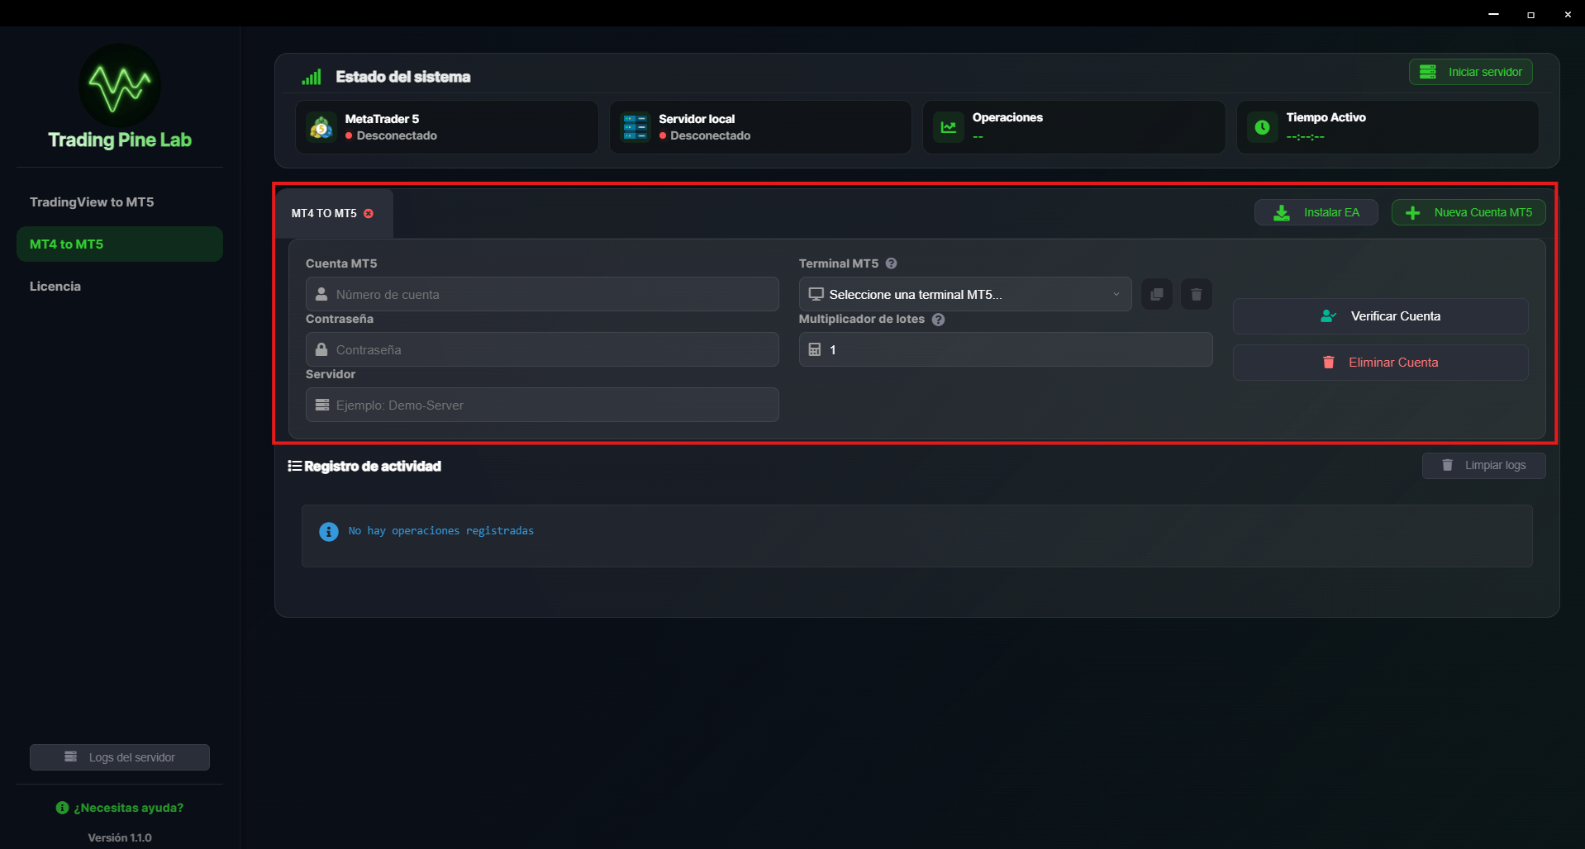The width and height of the screenshot is (1585, 849).
Task: Click the trash icon beside the terminal dropdown
Action: coord(1196,293)
